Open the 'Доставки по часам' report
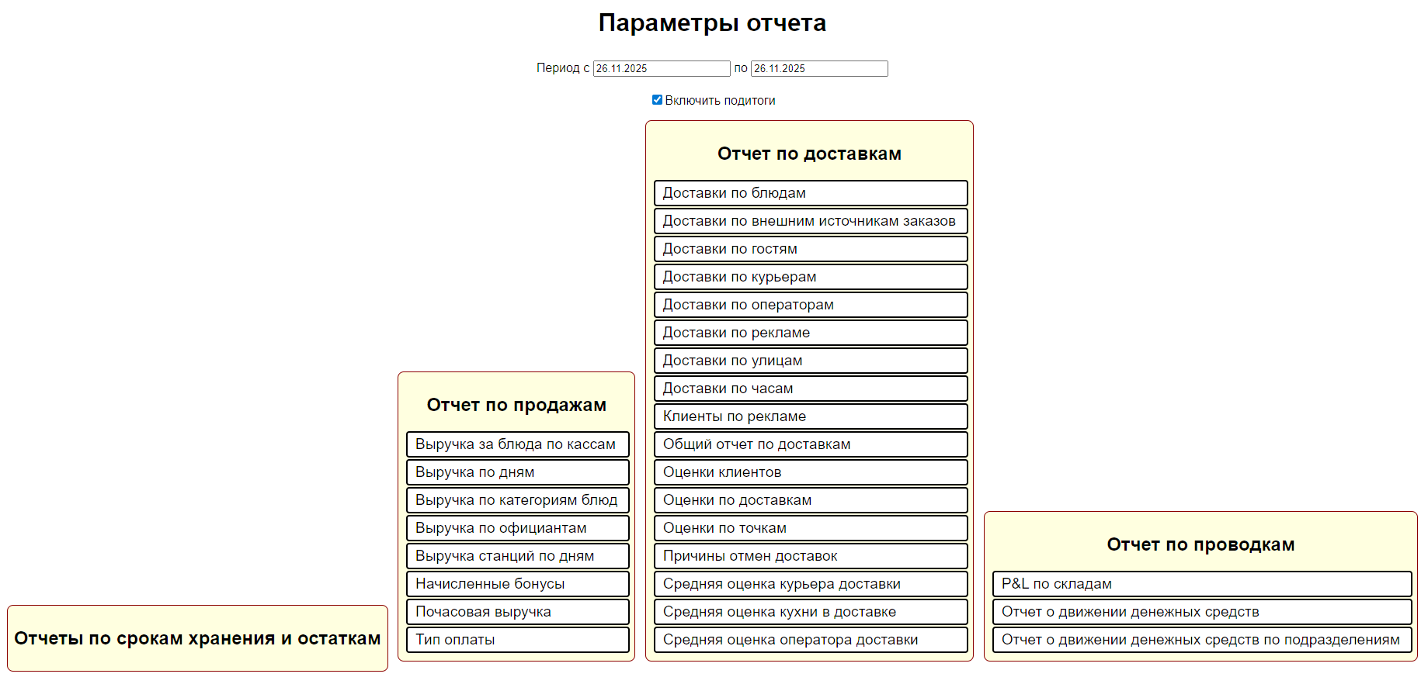Image resolution: width=1421 pixels, height=684 pixels. point(810,389)
